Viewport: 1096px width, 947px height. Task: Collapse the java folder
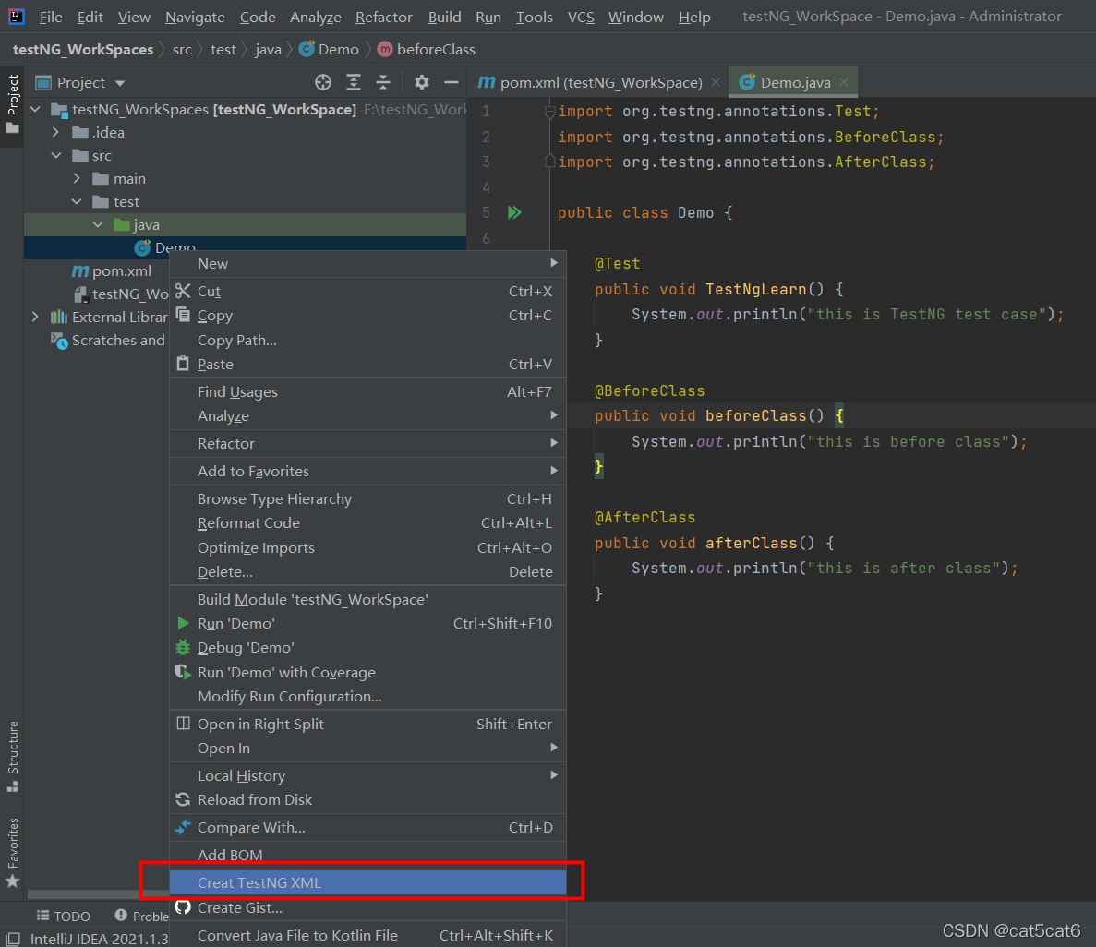click(98, 224)
